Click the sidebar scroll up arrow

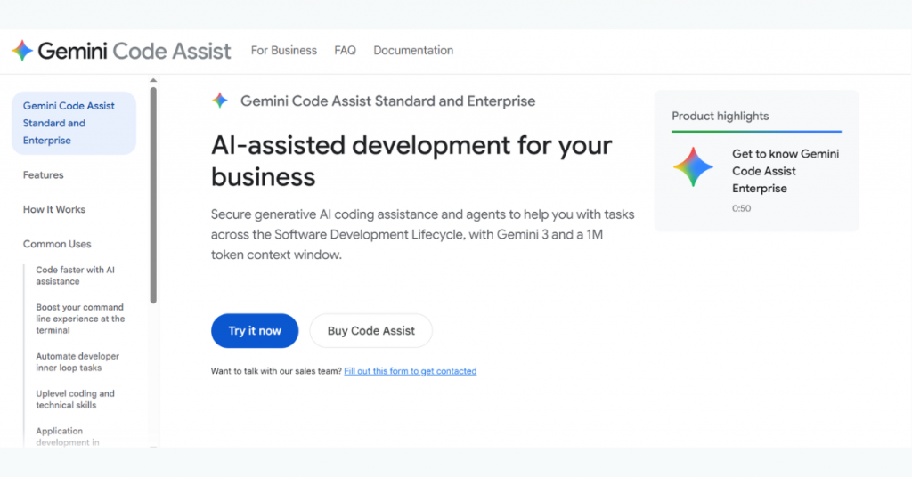[153, 80]
